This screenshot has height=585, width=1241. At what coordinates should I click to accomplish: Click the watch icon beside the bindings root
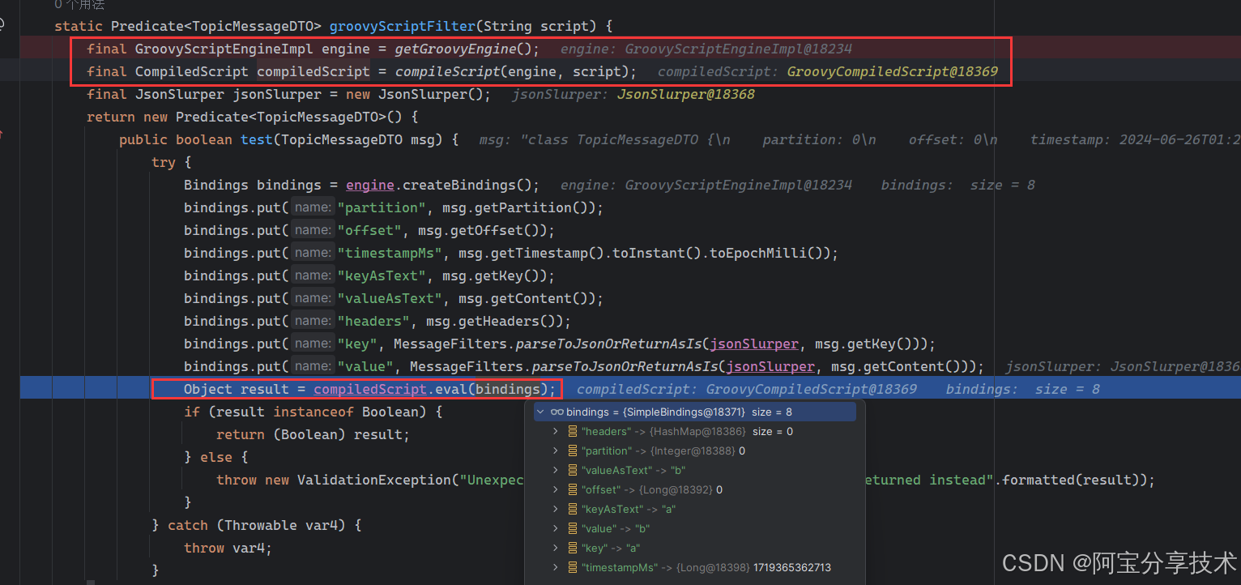point(557,412)
